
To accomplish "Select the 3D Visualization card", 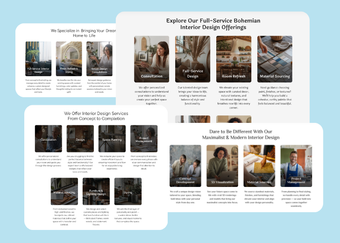I will tap(222, 166).
